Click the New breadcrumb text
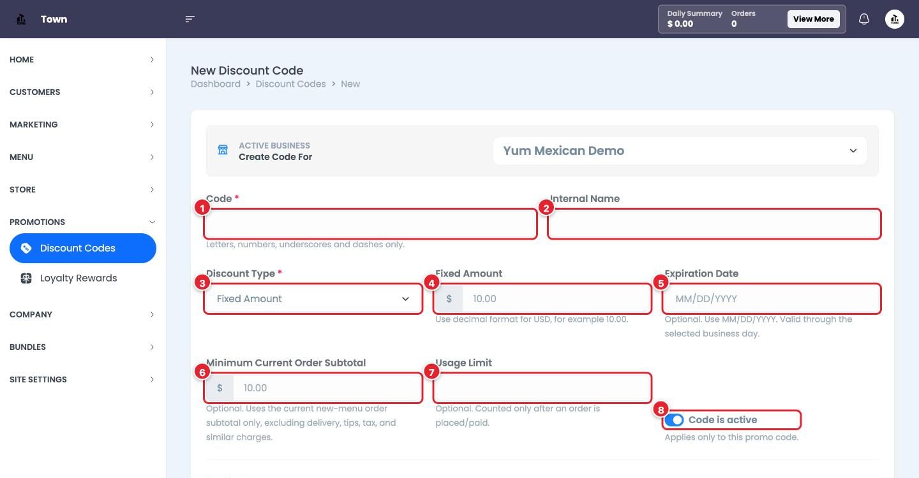This screenshot has width=919, height=478. [350, 84]
